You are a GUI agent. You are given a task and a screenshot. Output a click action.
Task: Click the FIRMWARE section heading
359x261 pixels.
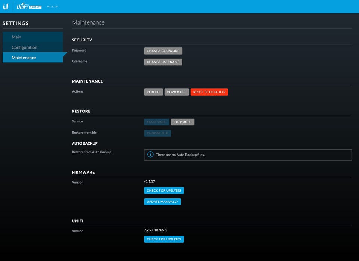[83, 172]
